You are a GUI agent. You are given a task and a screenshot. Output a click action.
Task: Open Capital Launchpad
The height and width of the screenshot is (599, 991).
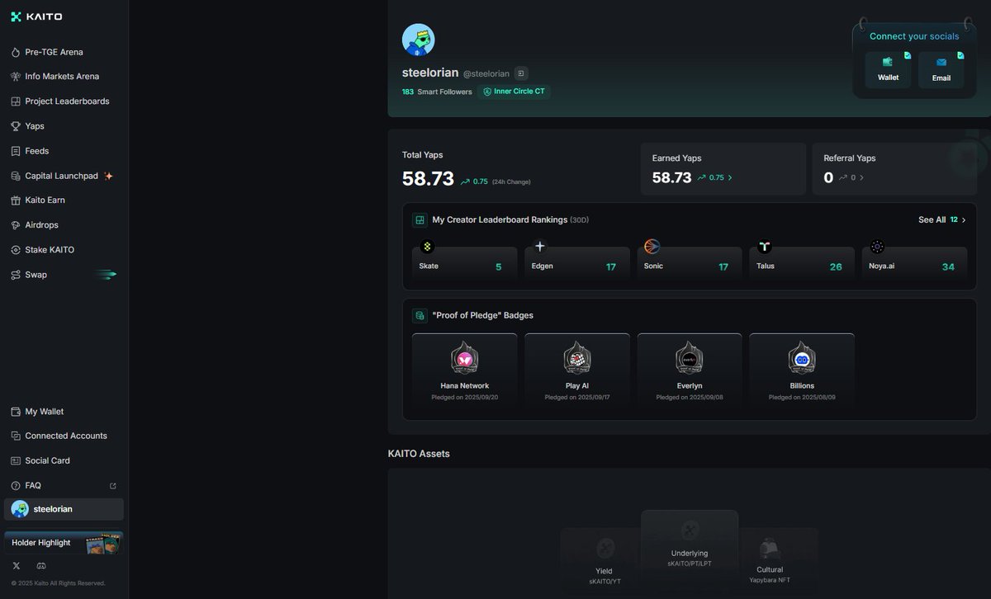61,176
